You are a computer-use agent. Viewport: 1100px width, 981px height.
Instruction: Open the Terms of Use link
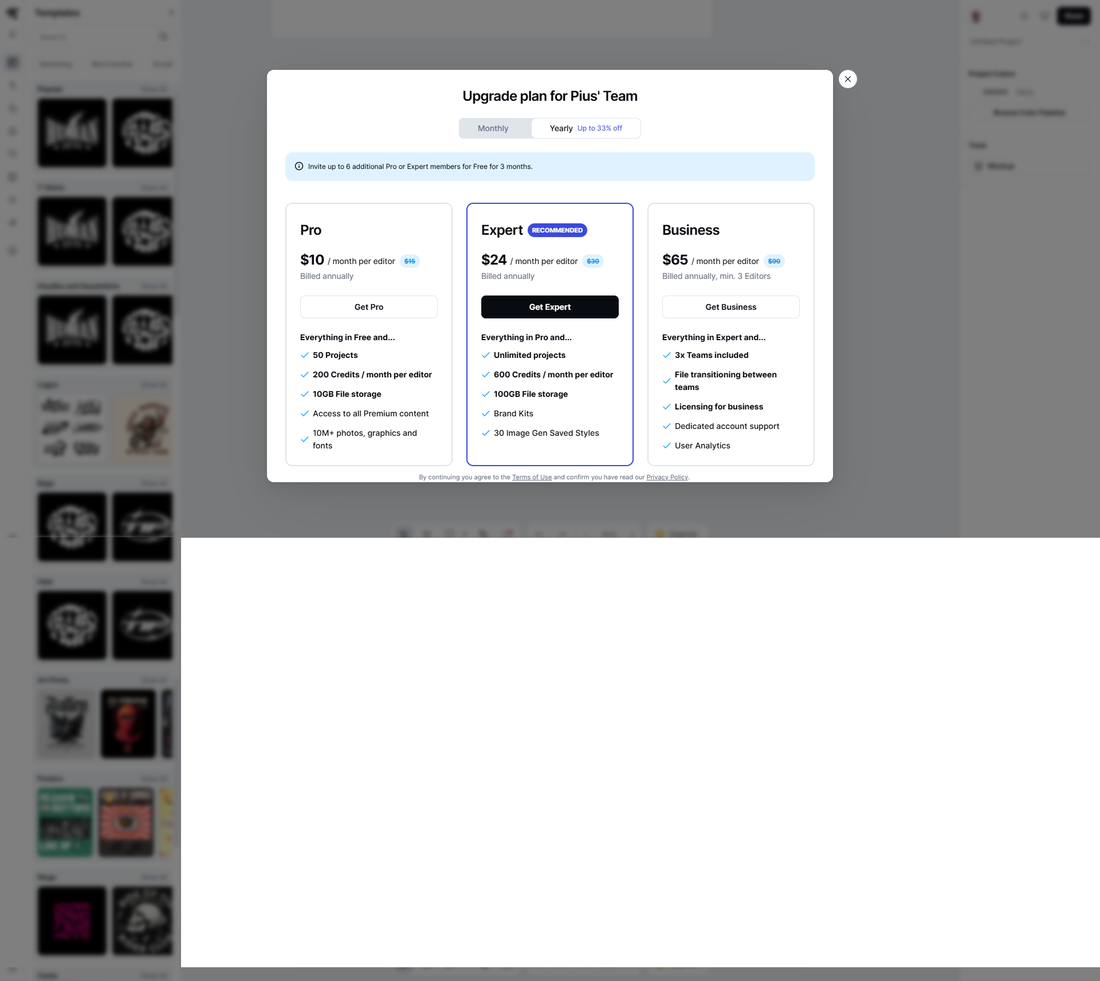click(532, 477)
